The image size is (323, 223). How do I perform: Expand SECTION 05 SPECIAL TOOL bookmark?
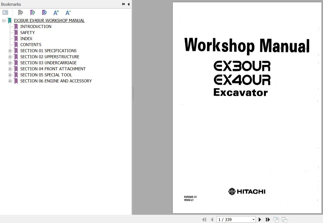pyautogui.click(x=10, y=75)
